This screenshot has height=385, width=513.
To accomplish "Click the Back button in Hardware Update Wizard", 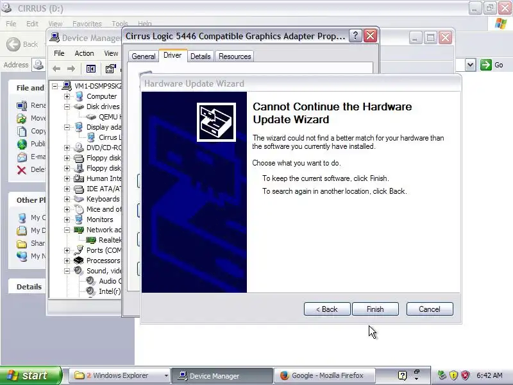I will [327, 309].
